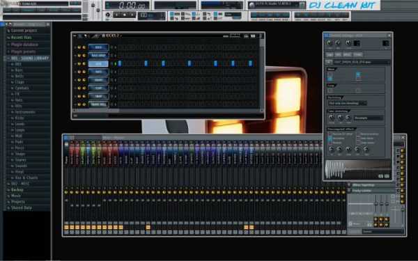Toggle Remove DC offset checkbox
418x261 pixels.
click(330, 134)
